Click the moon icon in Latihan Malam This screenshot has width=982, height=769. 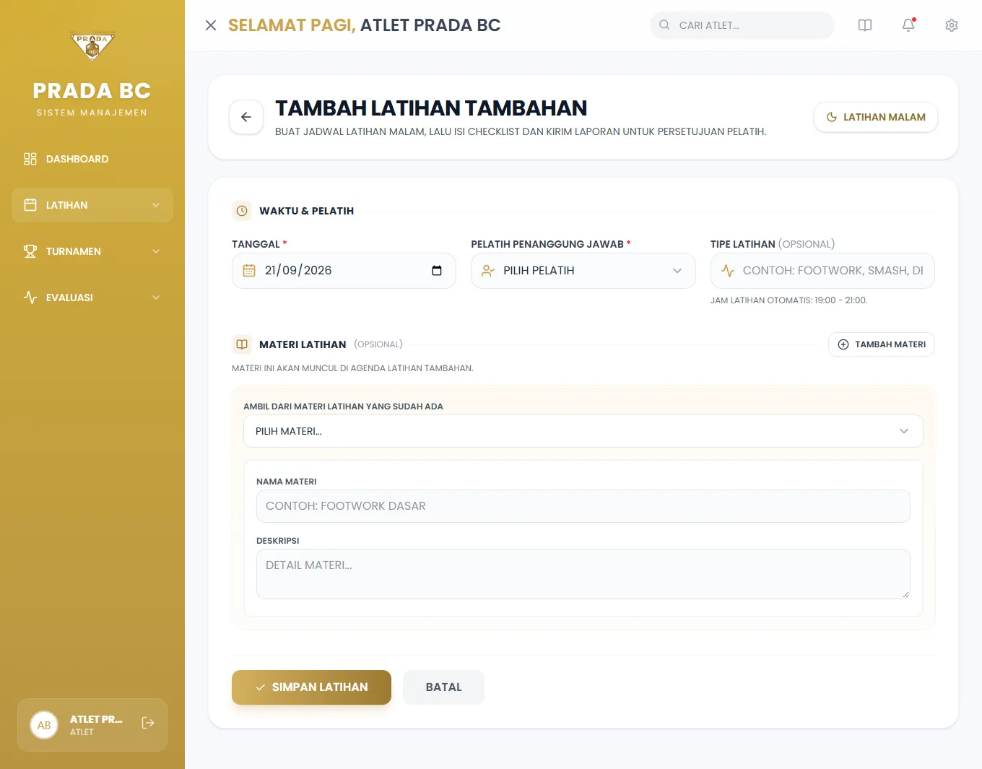click(x=832, y=117)
